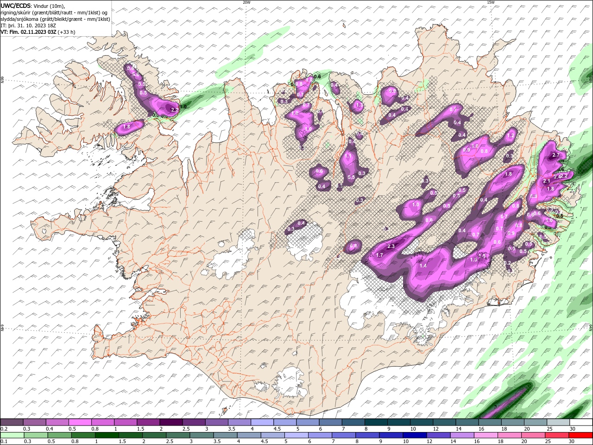Click the '2.7' snowfall value in the east
This screenshot has width=593, height=445.
coord(556,155)
